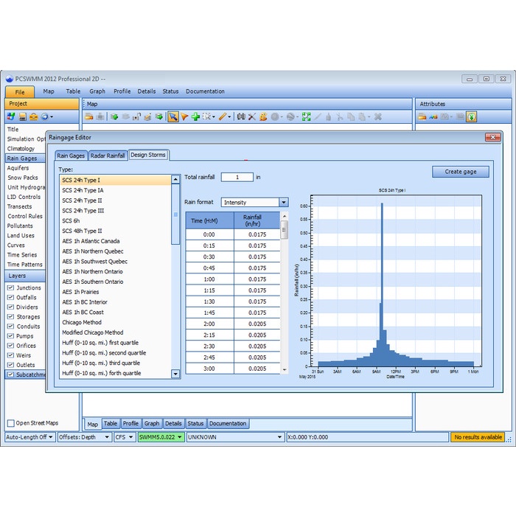516x516 pixels.
Task: Click the New Project icon in Project panel
Action: [x=11, y=116]
